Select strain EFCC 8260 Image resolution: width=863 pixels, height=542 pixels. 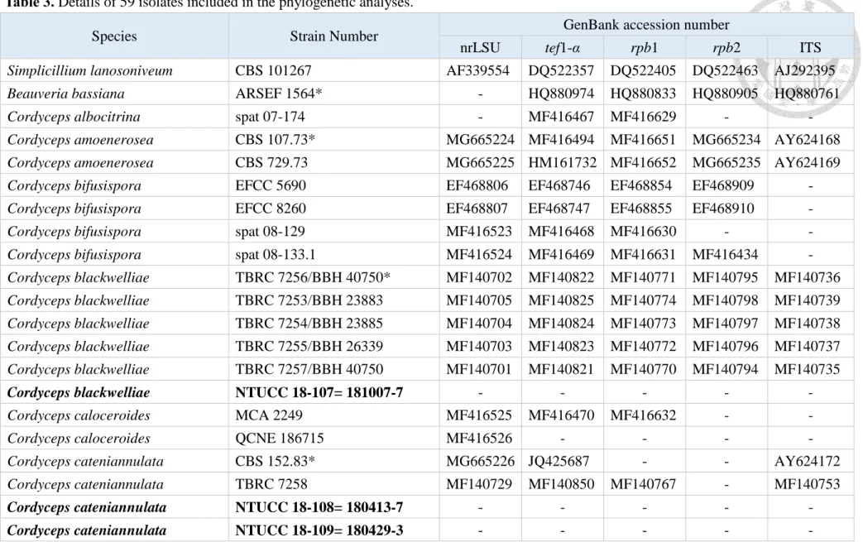[x=271, y=209]
